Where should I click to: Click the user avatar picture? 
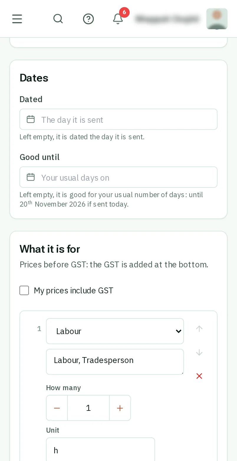217,19
